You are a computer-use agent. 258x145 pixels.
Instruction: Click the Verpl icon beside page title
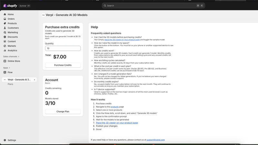[44, 15]
